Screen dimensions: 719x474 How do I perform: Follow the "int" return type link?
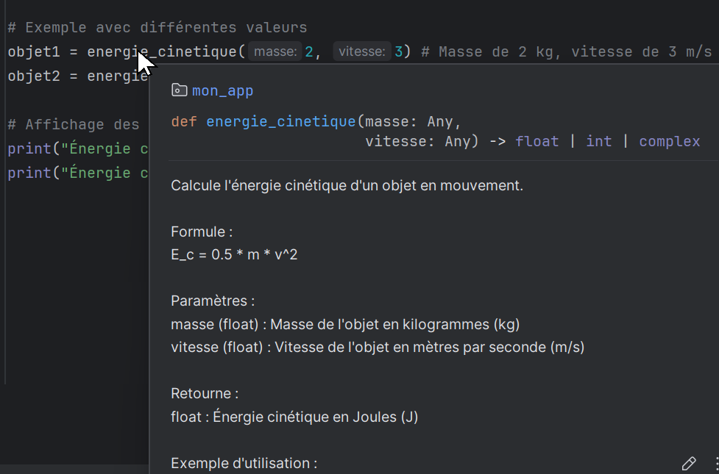coord(598,141)
